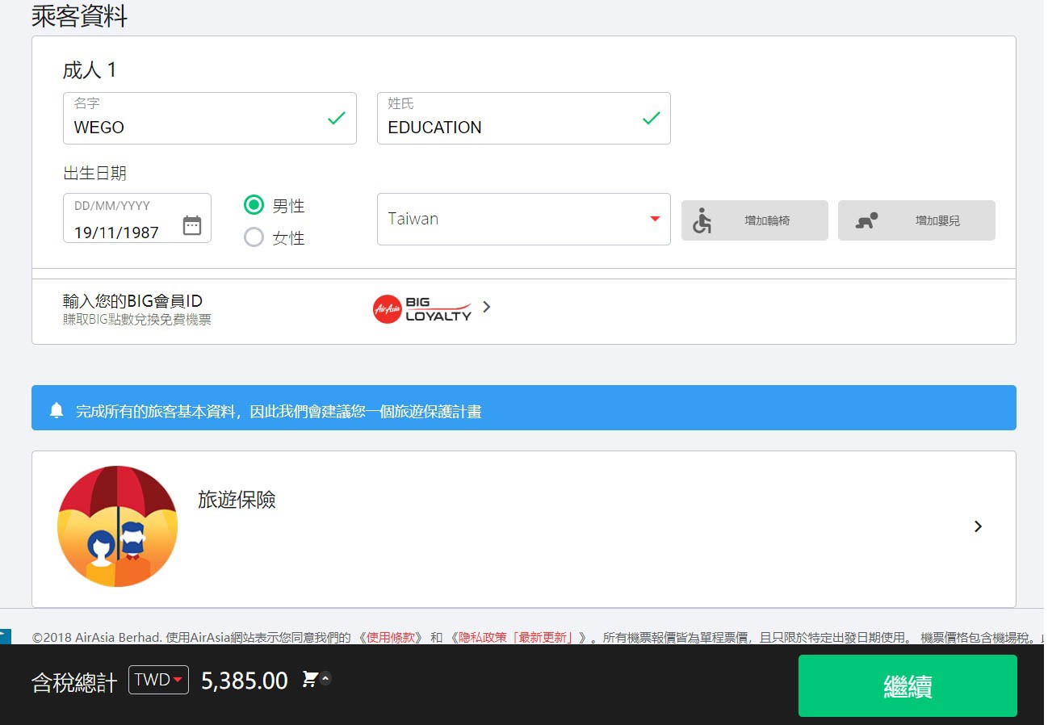The image size is (1048, 725).
Task: Click the travel insurance umbrella illustration
Action: point(117,526)
